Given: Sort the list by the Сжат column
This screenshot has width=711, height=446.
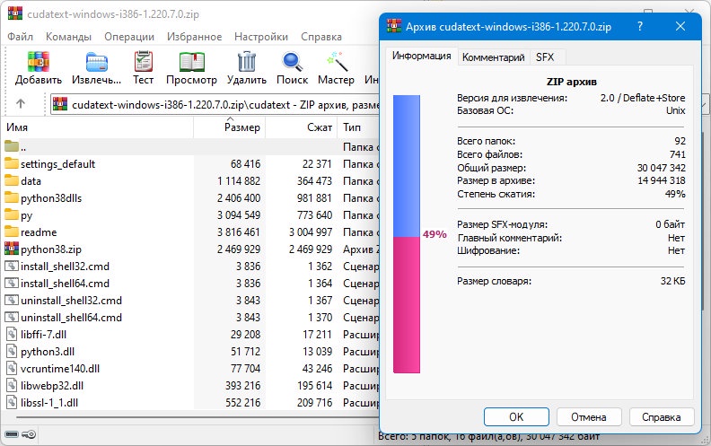Looking at the screenshot, I should click(301, 127).
